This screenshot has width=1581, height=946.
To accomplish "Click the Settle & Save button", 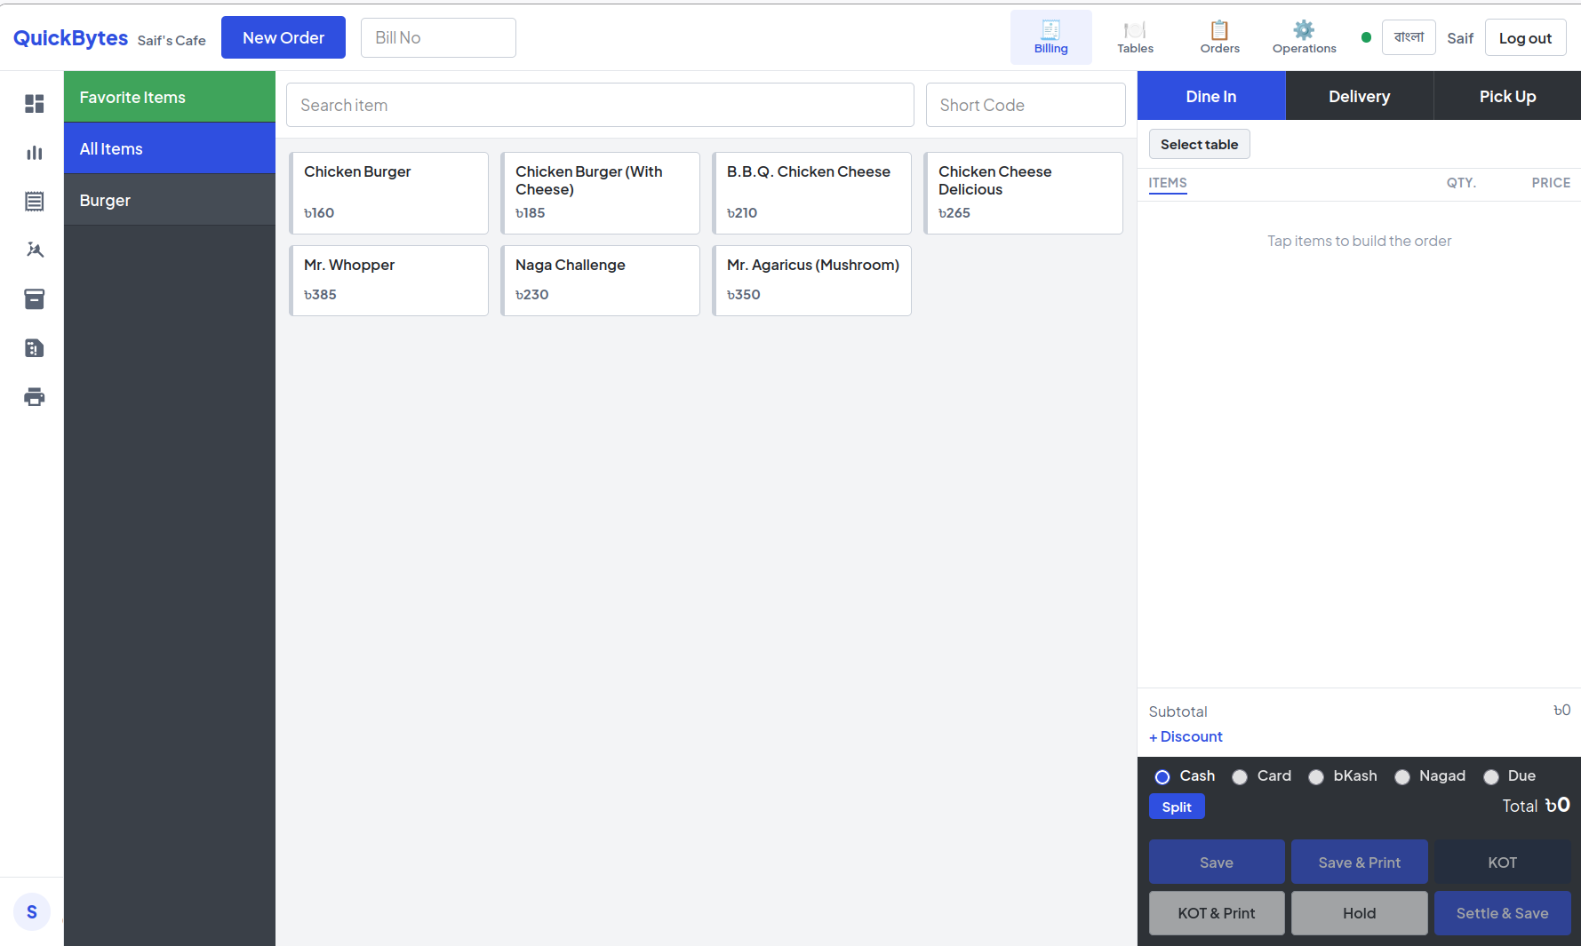I will 1502,913.
